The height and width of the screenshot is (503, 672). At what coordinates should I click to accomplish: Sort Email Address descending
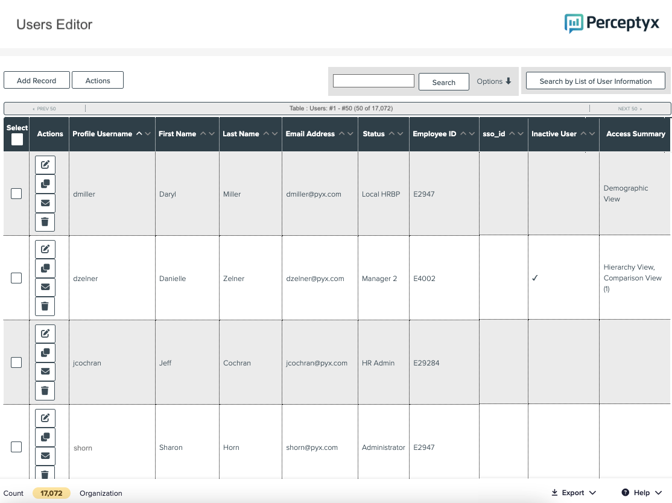click(350, 134)
